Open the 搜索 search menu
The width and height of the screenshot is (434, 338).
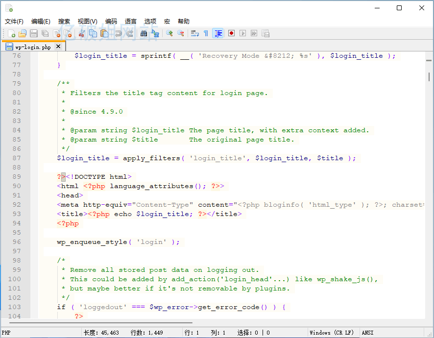click(64, 22)
